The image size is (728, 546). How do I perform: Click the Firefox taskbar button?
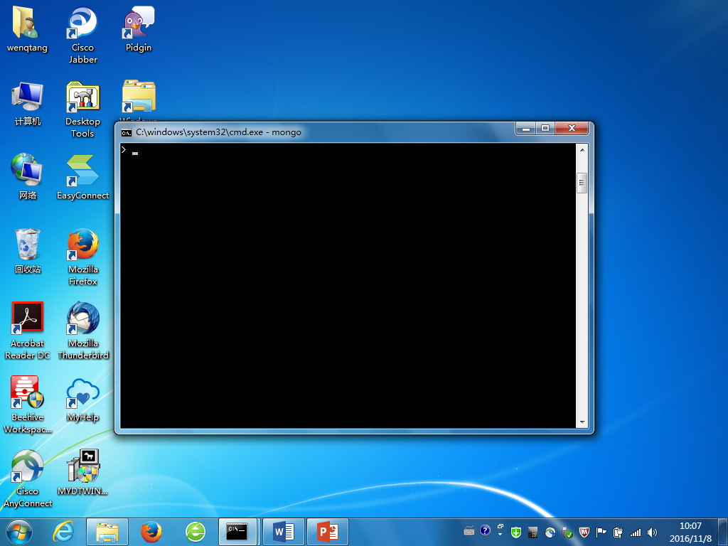pos(151,532)
